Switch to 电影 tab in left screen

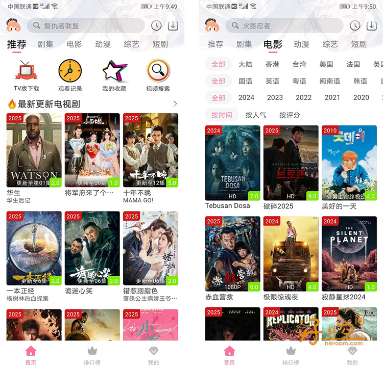click(x=74, y=44)
